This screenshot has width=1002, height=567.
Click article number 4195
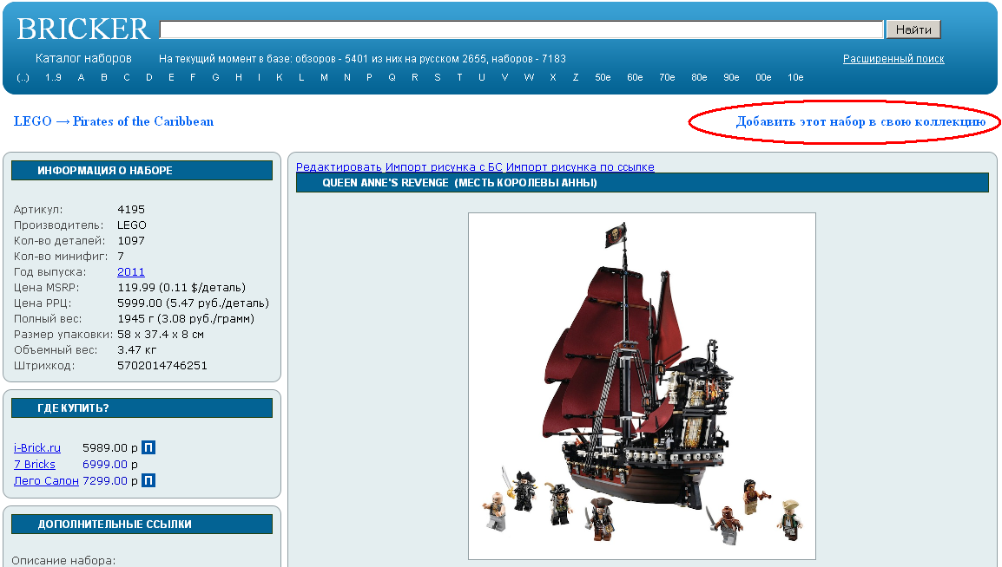[131, 209]
